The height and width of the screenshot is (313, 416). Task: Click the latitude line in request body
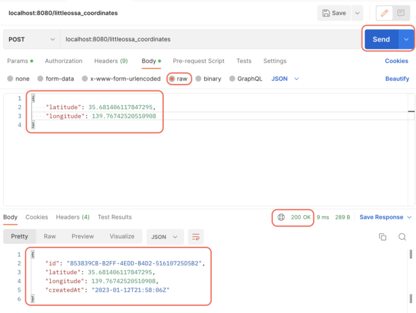[101, 107]
